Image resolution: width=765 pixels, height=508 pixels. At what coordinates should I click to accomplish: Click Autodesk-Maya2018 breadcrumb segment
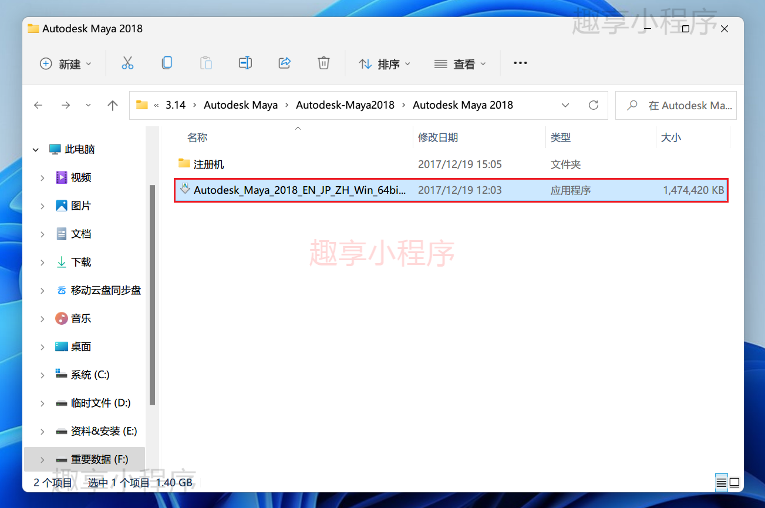click(345, 105)
